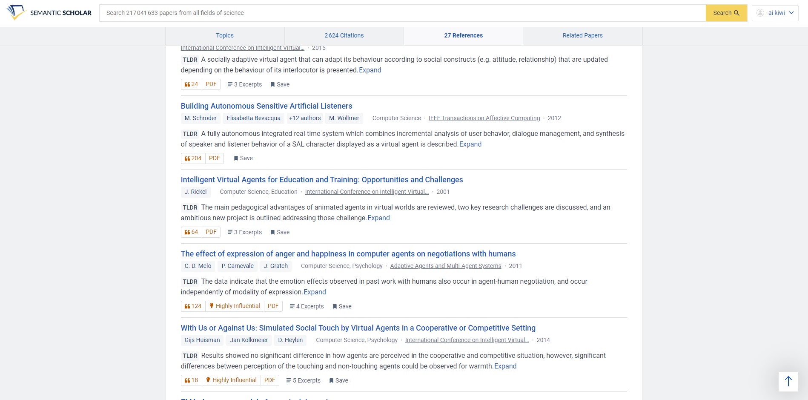Screen dimensions: 808x400
Task: Show 3 Excerpts for socially adaptive agent paper
Action: tap(245, 84)
